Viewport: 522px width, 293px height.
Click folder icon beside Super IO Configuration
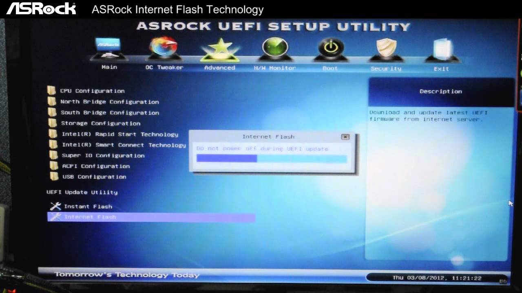pyautogui.click(x=53, y=155)
